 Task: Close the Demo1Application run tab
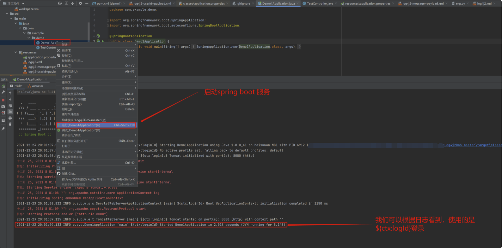coord(46,79)
